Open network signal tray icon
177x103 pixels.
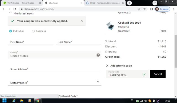[142, 101]
